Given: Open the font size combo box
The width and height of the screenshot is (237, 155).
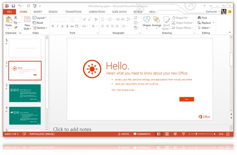Looking at the screenshot, I should point(78,19).
